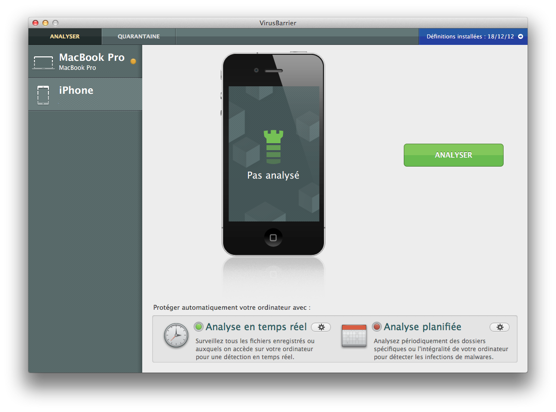
Task: Click the 'Analyse en temps réel' heading
Action: coord(256,327)
